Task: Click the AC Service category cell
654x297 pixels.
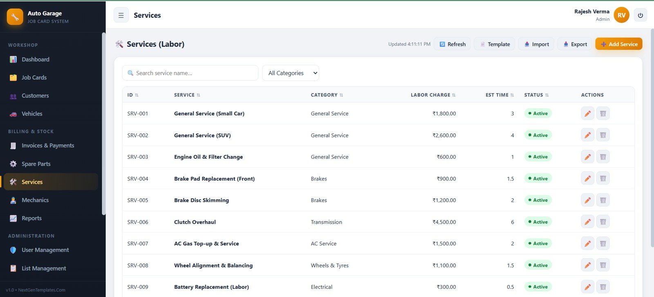Action: pyautogui.click(x=323, y=244)
